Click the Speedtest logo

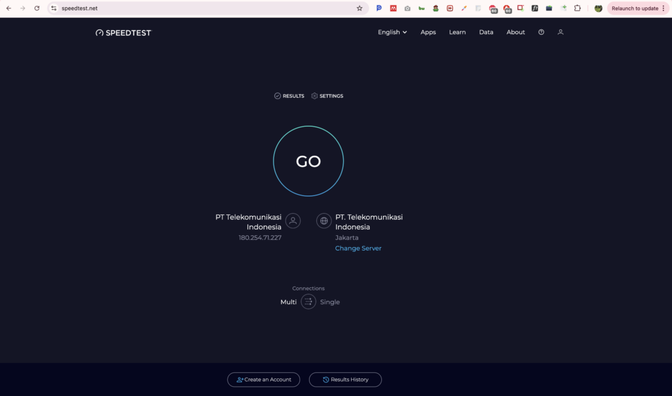[123, 33]
